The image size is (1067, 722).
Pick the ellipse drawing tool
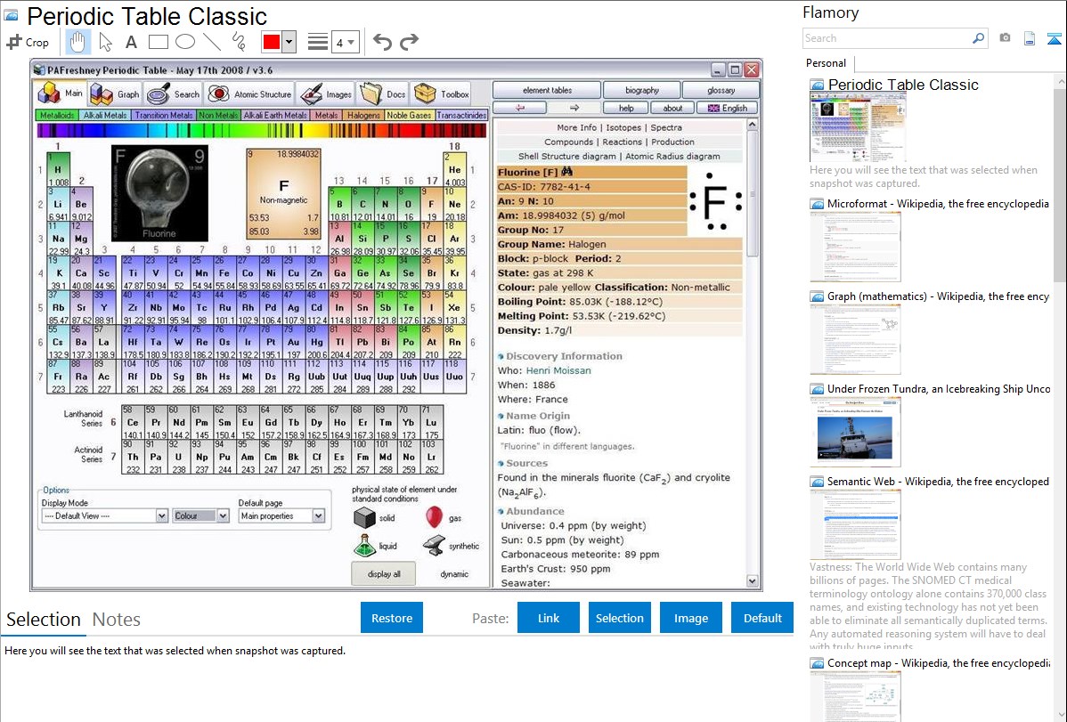(x=185, y=42)
